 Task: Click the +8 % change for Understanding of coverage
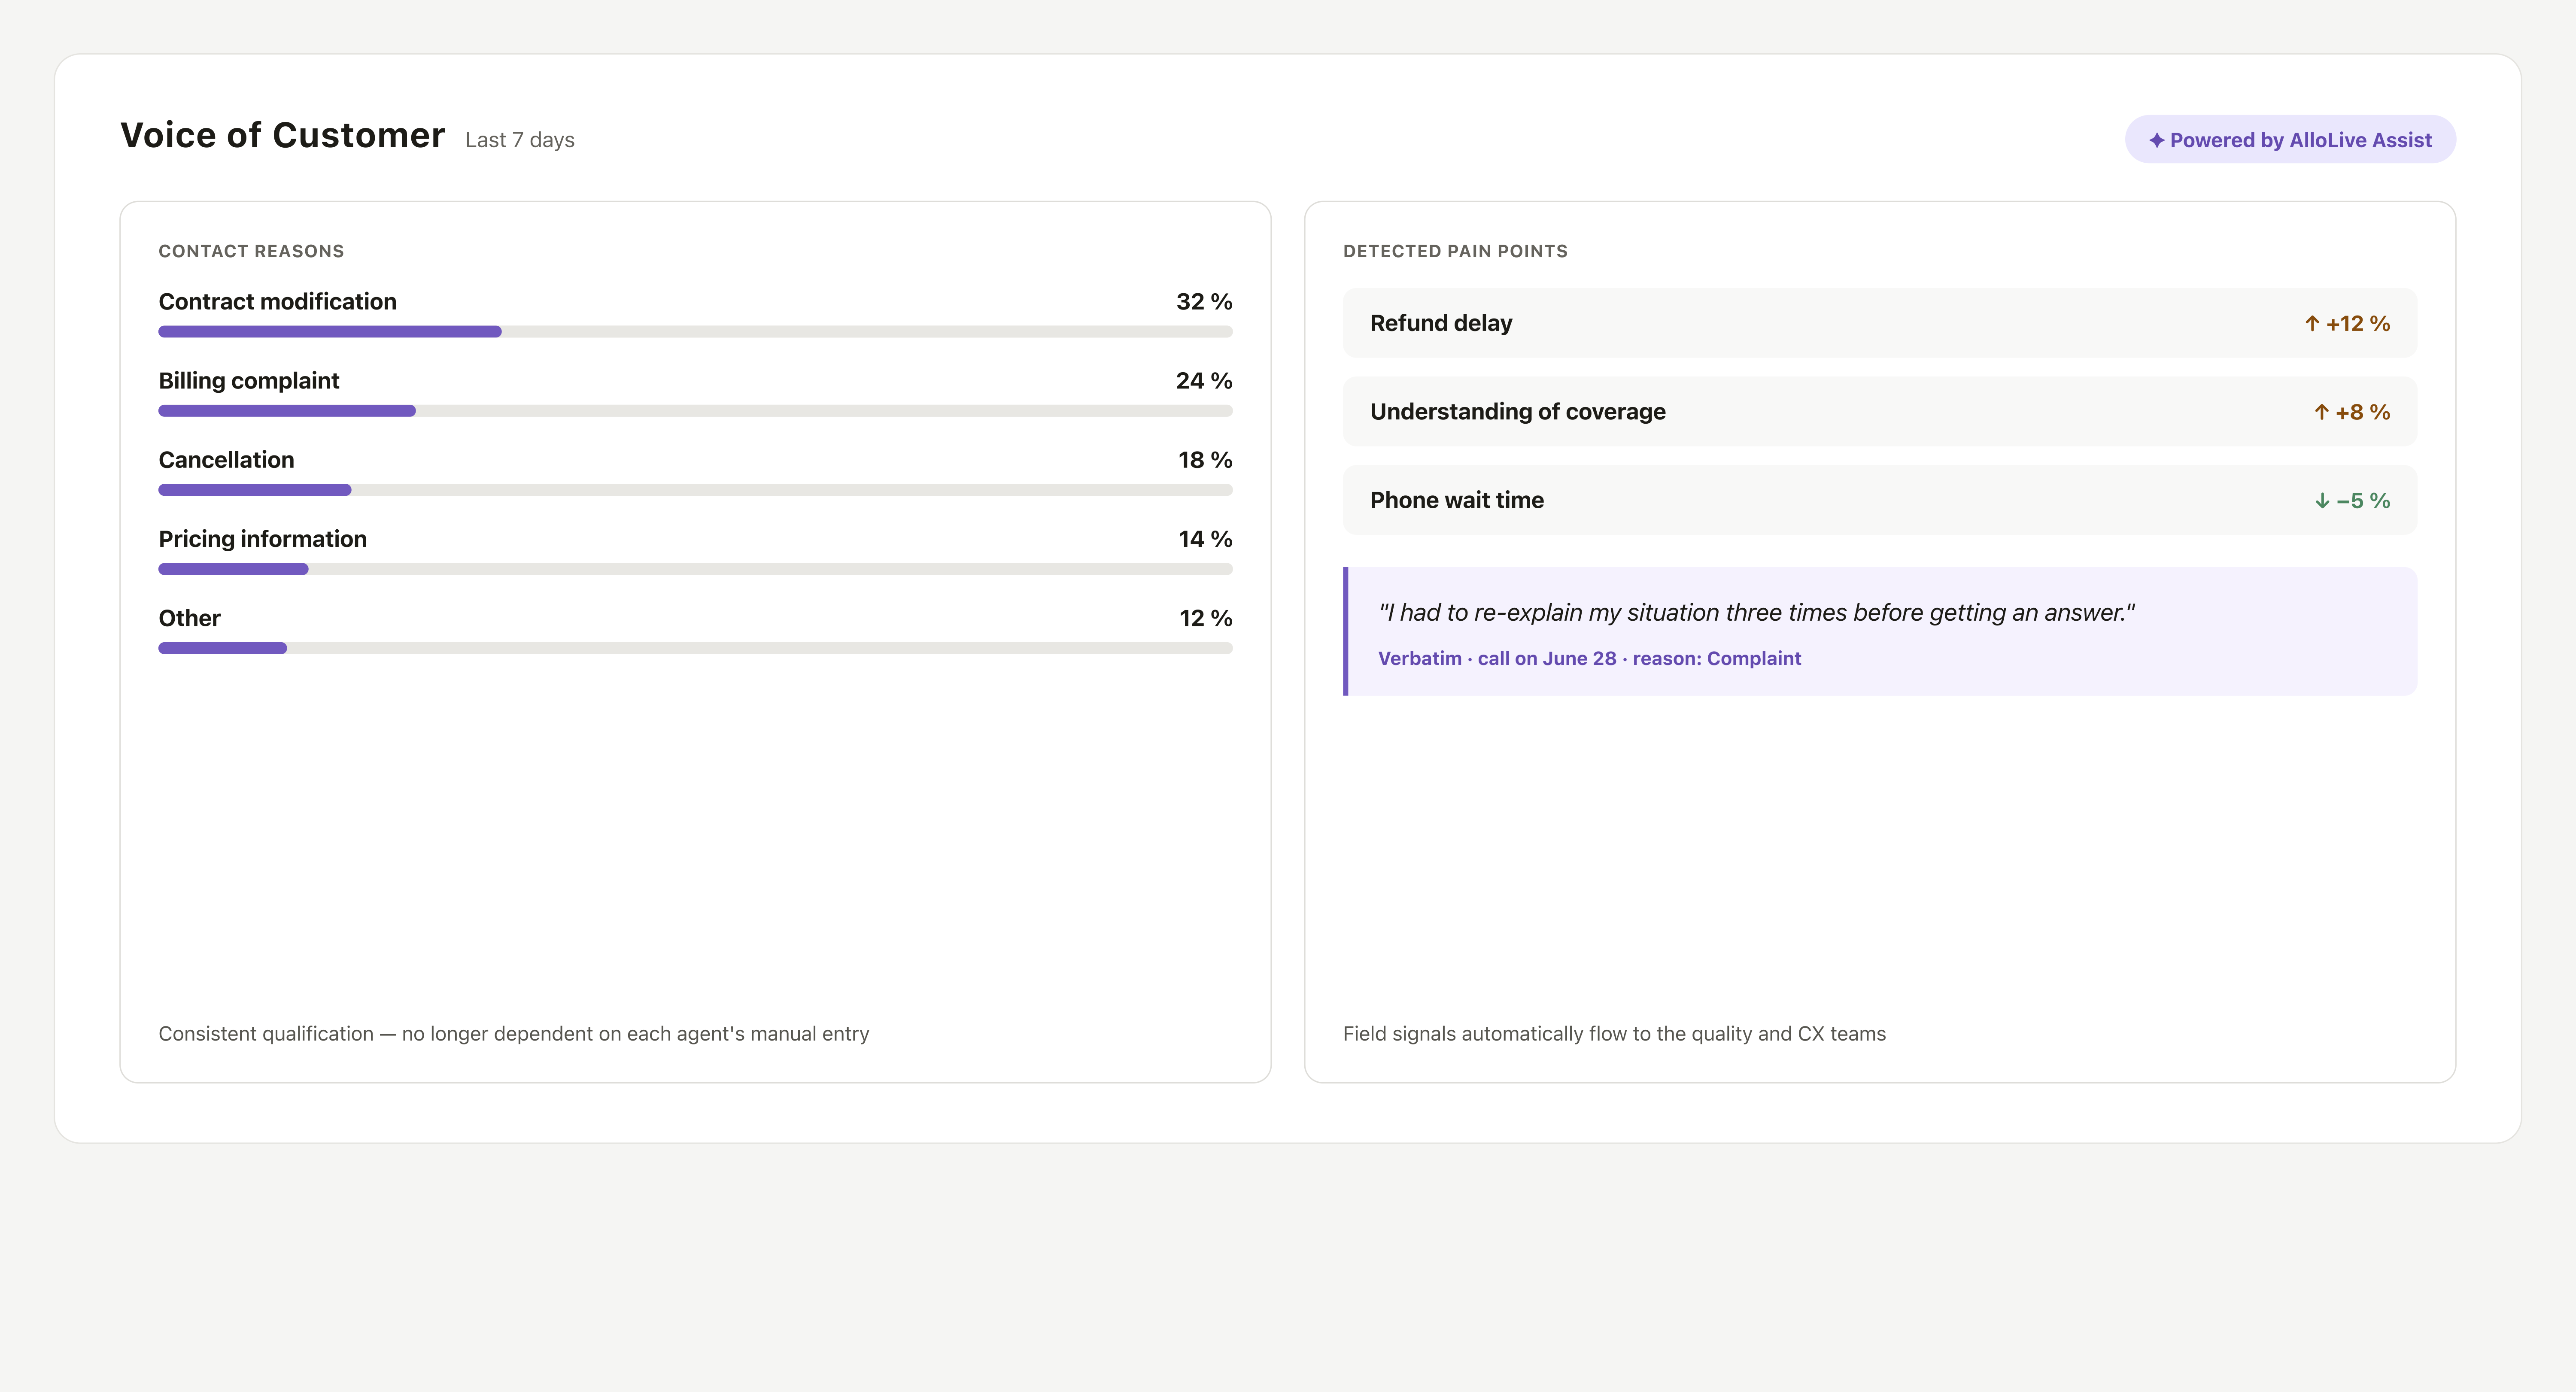(x=2363, y=412)
